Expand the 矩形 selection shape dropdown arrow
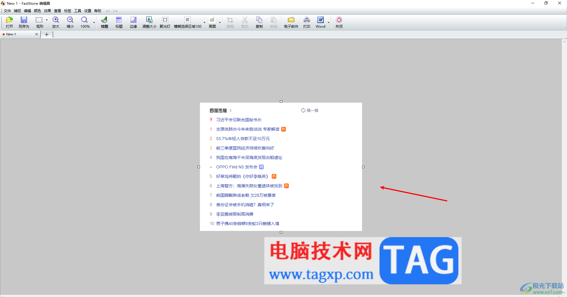This screenshot has height=297, width=567. coord(47,20)
